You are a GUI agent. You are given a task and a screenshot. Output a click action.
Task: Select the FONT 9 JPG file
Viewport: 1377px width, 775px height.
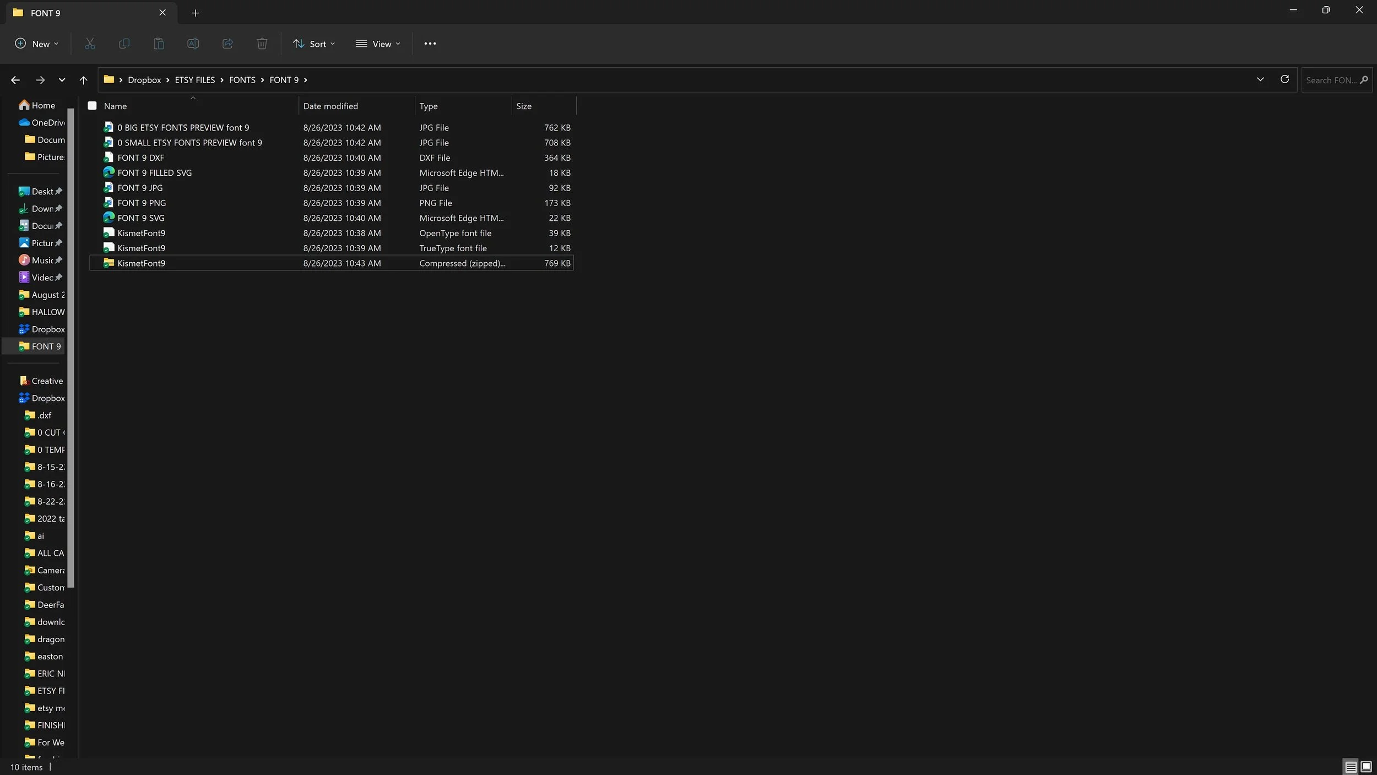[x=332, y=188]
